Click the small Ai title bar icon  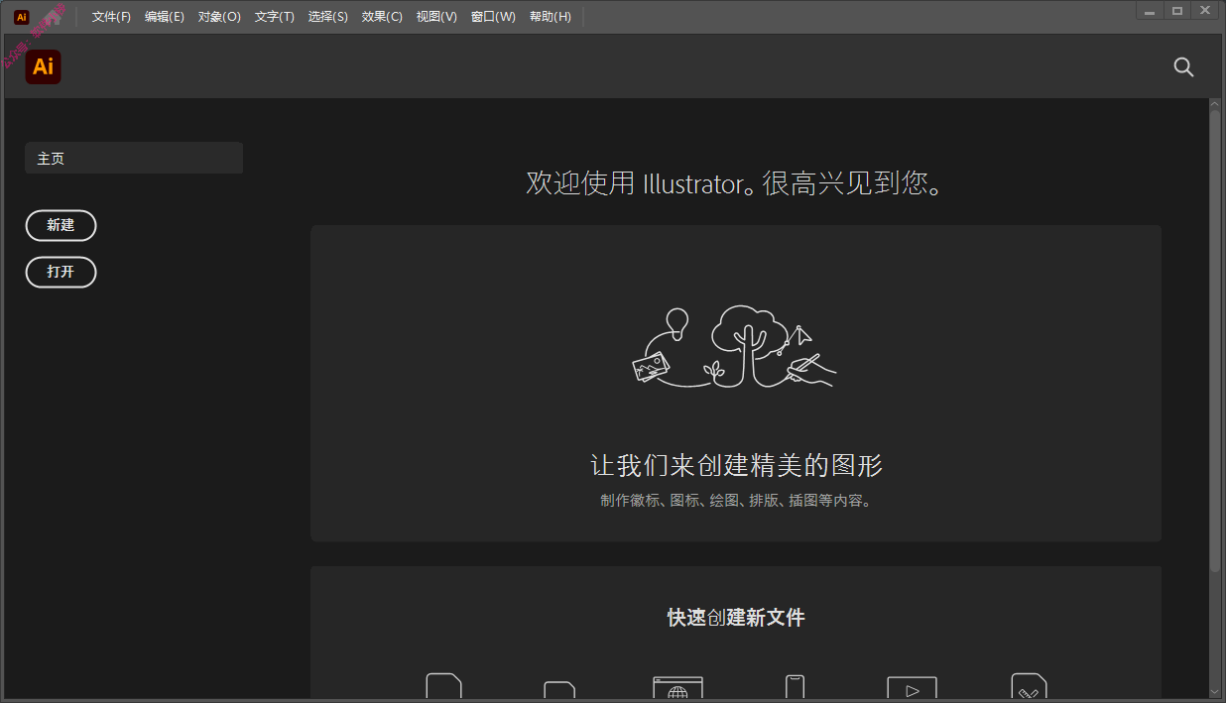pos(22,17)
